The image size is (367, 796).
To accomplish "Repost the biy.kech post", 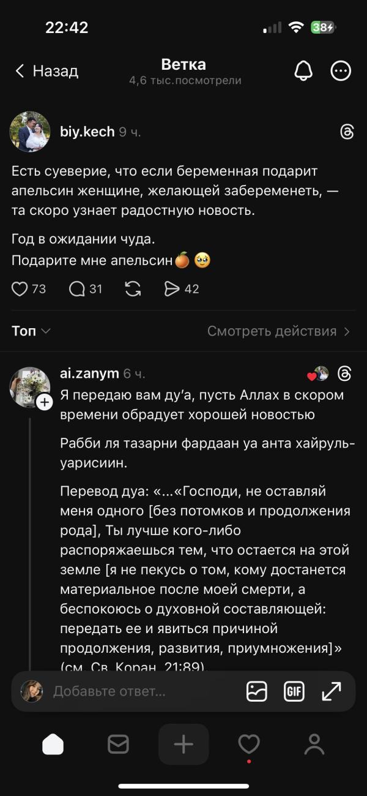I will pyautogui.click(x=133, y=289).
